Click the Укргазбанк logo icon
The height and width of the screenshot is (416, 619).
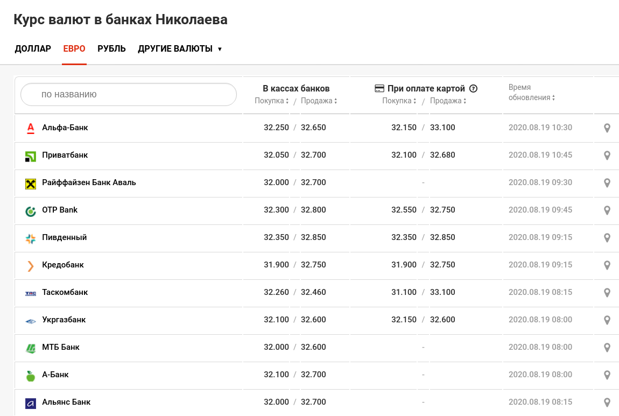[x=30, y=321]
